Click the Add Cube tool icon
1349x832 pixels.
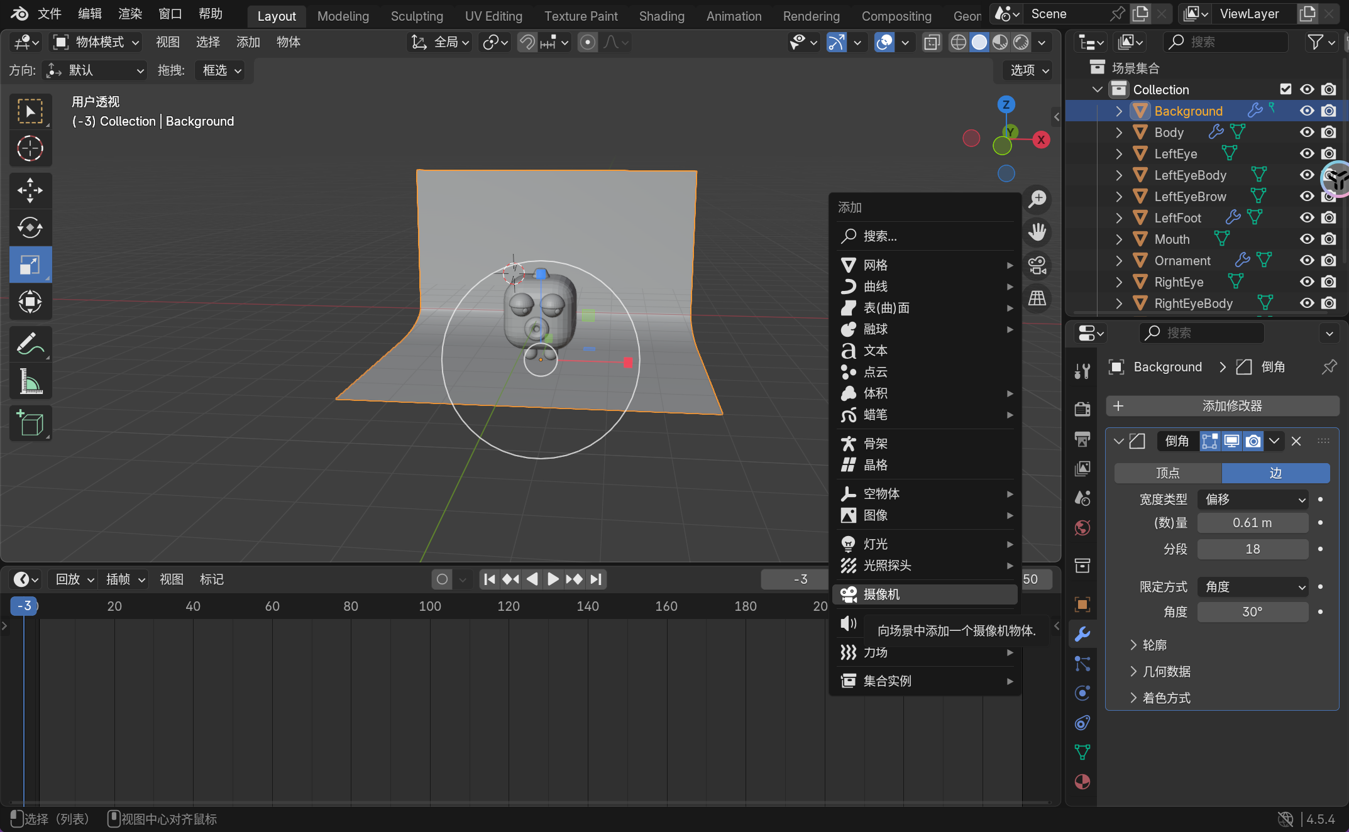click(x=30, y=423)
